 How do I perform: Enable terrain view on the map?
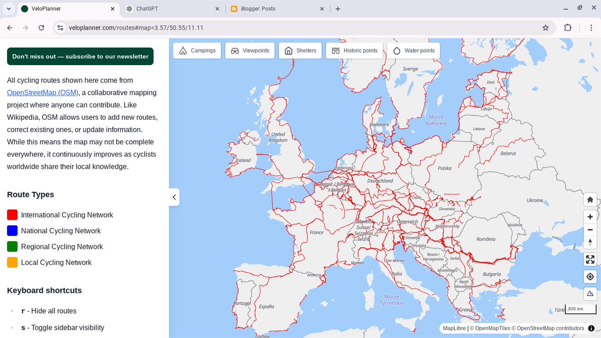[x=590, y=293]
